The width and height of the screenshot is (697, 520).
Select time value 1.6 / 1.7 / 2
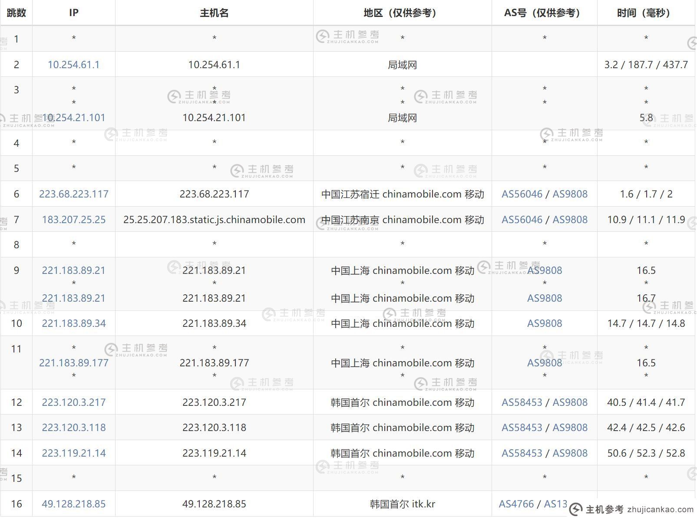[646, 194]
